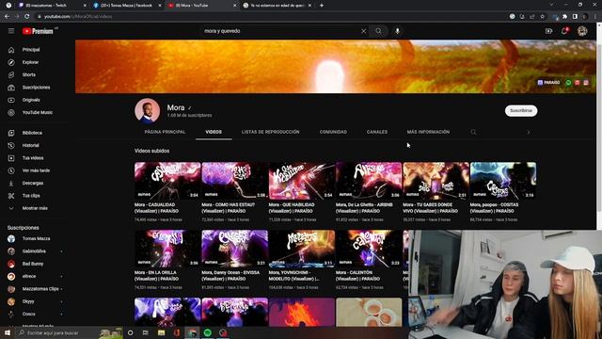602x339 pixels.
Task: Open the Windows Start menu
Action: click(x=7, y=332)
